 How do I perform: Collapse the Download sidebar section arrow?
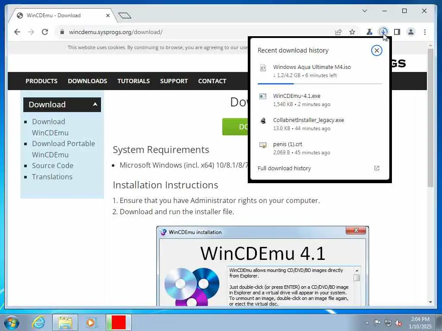[95, 104]
